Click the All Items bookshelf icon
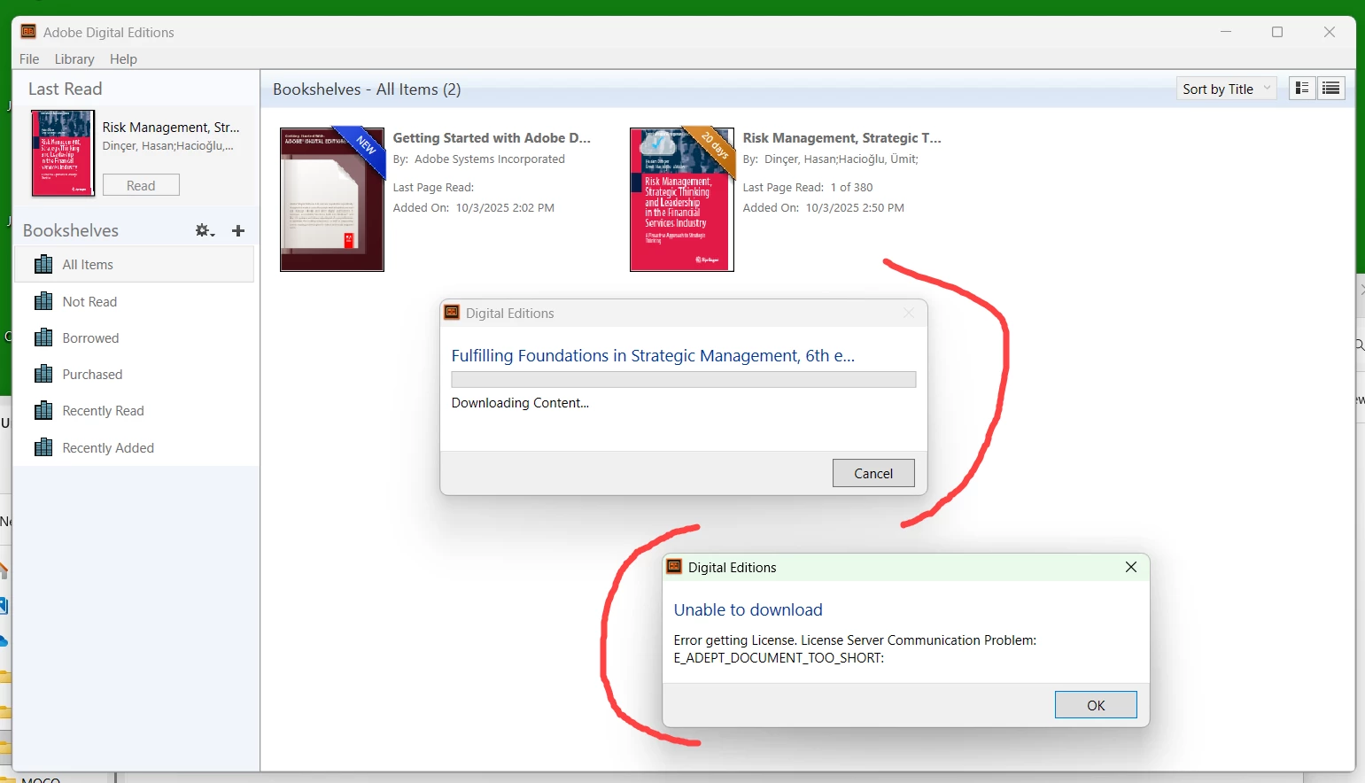Screen dimensions: 1365x783 pos(43,265)
